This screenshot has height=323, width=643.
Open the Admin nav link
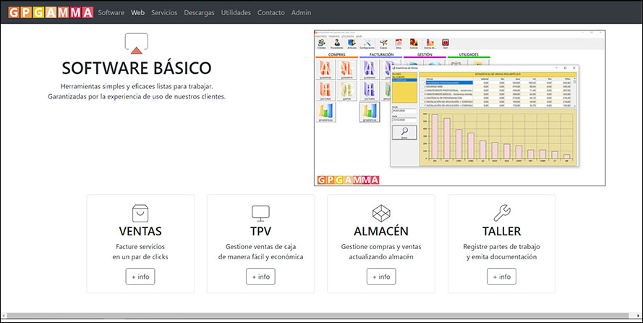(x=301, y=13)
